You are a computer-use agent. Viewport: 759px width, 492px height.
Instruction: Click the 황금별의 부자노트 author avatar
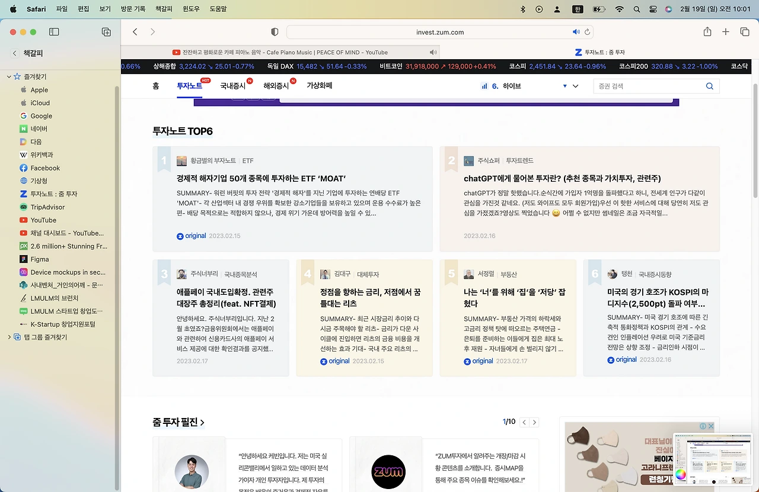click(x=181, y=161)
